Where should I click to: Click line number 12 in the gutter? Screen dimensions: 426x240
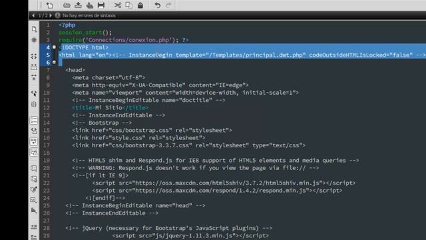point(47,108)
